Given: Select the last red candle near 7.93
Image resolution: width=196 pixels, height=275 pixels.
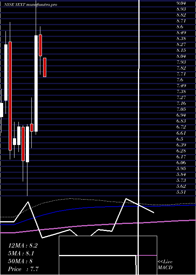Looking at the screenshot, I should (45, 67).
